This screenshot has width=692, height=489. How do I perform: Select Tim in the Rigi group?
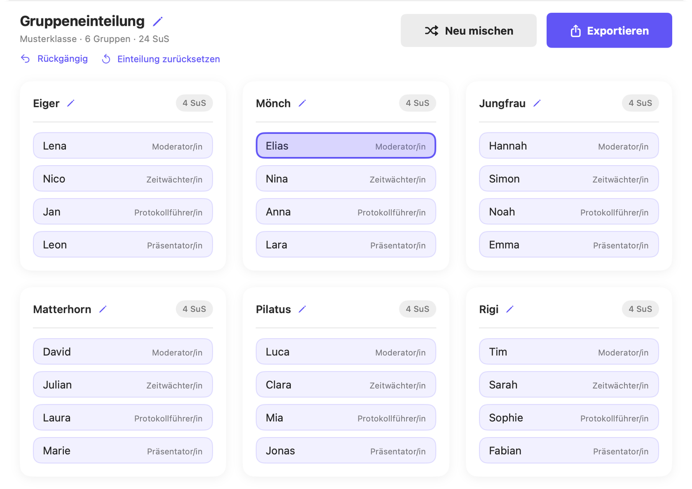pyautogui.click(x=569, y=352)
